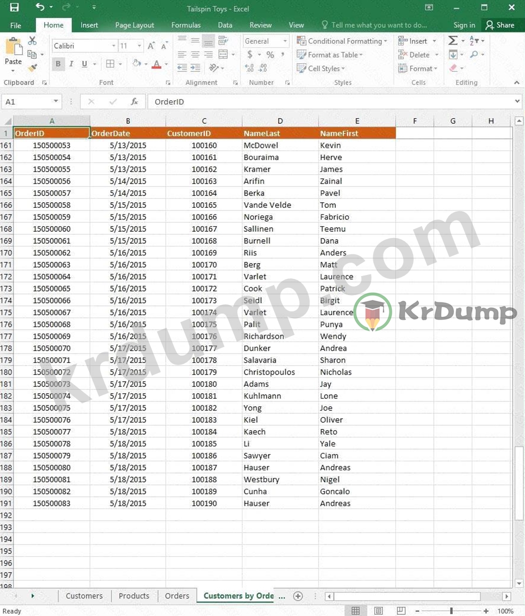Open the File menu

(x=16, y=25)
